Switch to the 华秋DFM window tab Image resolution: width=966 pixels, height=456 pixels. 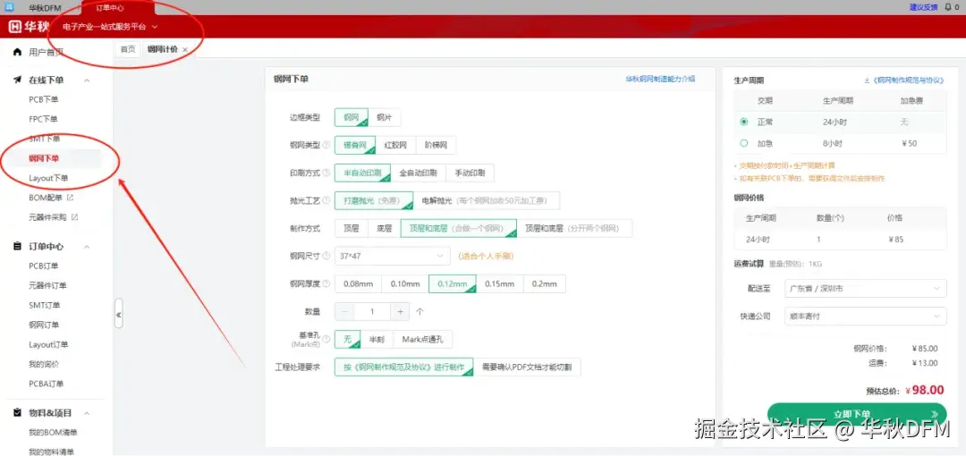click(x=45, y=7)
